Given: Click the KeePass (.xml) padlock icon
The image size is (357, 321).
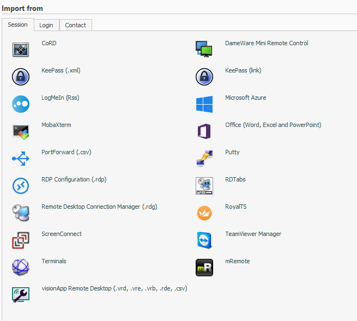Looking at the screenshot, I should (x=21, y=77).
